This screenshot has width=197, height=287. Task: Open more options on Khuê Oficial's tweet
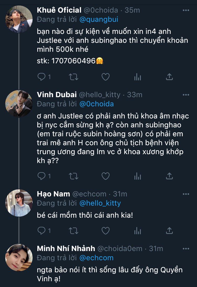coord(186,10)
